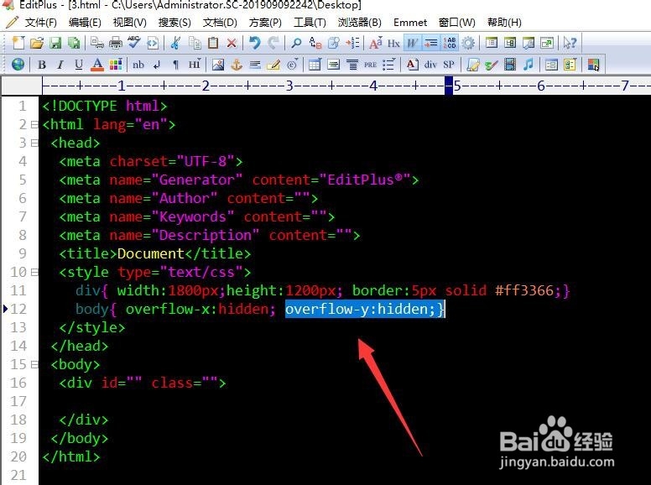This screenshot has height=485, width=651.
Task: Click the Paste clipboard icon
Action: 213,43
